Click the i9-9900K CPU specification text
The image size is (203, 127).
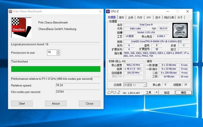157,42
